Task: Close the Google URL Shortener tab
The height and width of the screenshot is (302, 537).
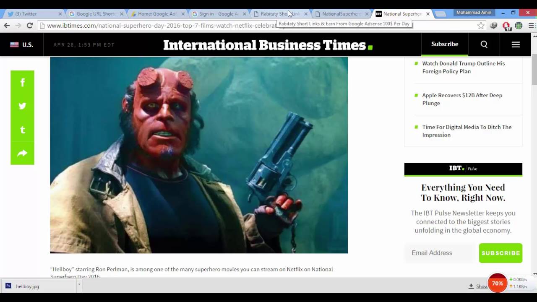Action: point(122,14)
